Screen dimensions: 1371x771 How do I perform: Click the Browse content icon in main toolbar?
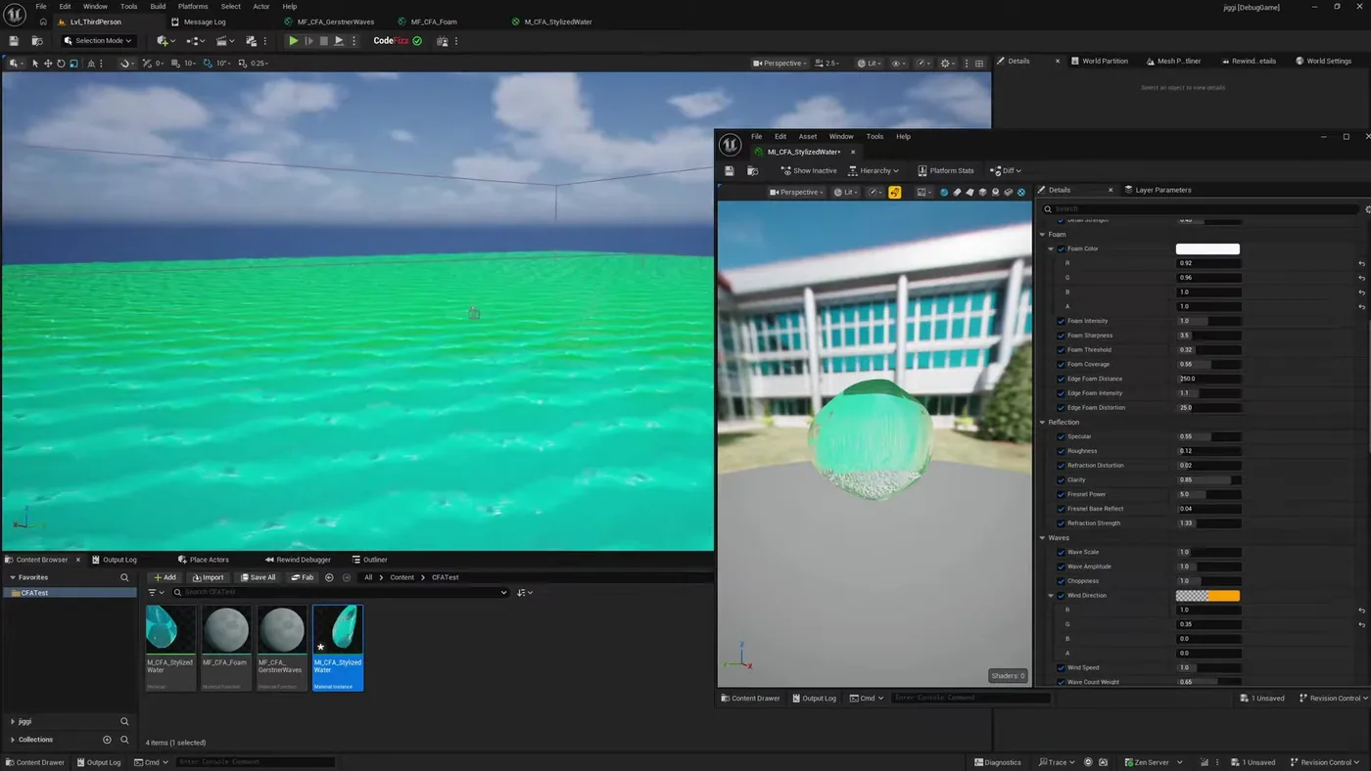tap(36, 41)
